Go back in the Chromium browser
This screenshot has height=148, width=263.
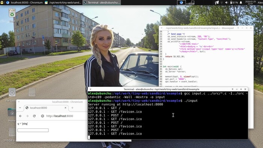tap(20, 116)
